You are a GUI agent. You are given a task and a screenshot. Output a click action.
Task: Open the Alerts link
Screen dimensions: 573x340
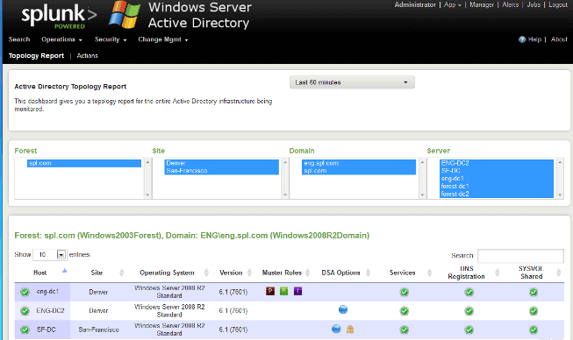511,4
